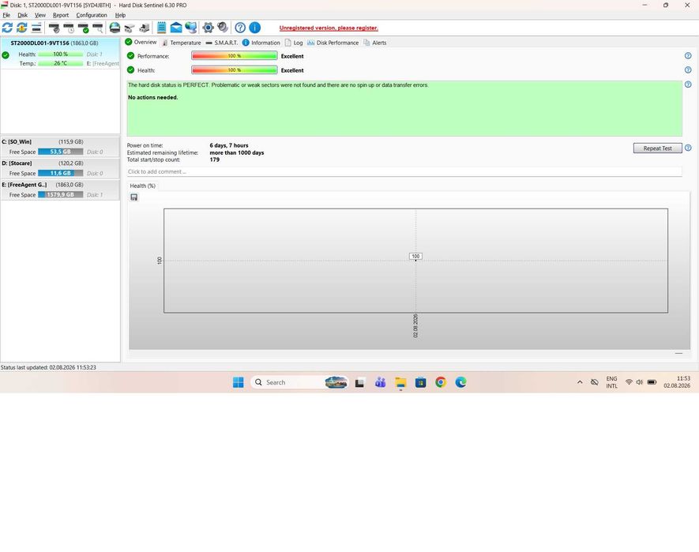This screenshot has width=699, height=552.
Task: Click the globe with monitor toolbar icon
Action: 191,28
